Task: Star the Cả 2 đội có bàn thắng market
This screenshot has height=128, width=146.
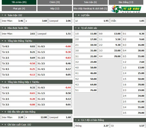Action: click(x=79, y=120)
